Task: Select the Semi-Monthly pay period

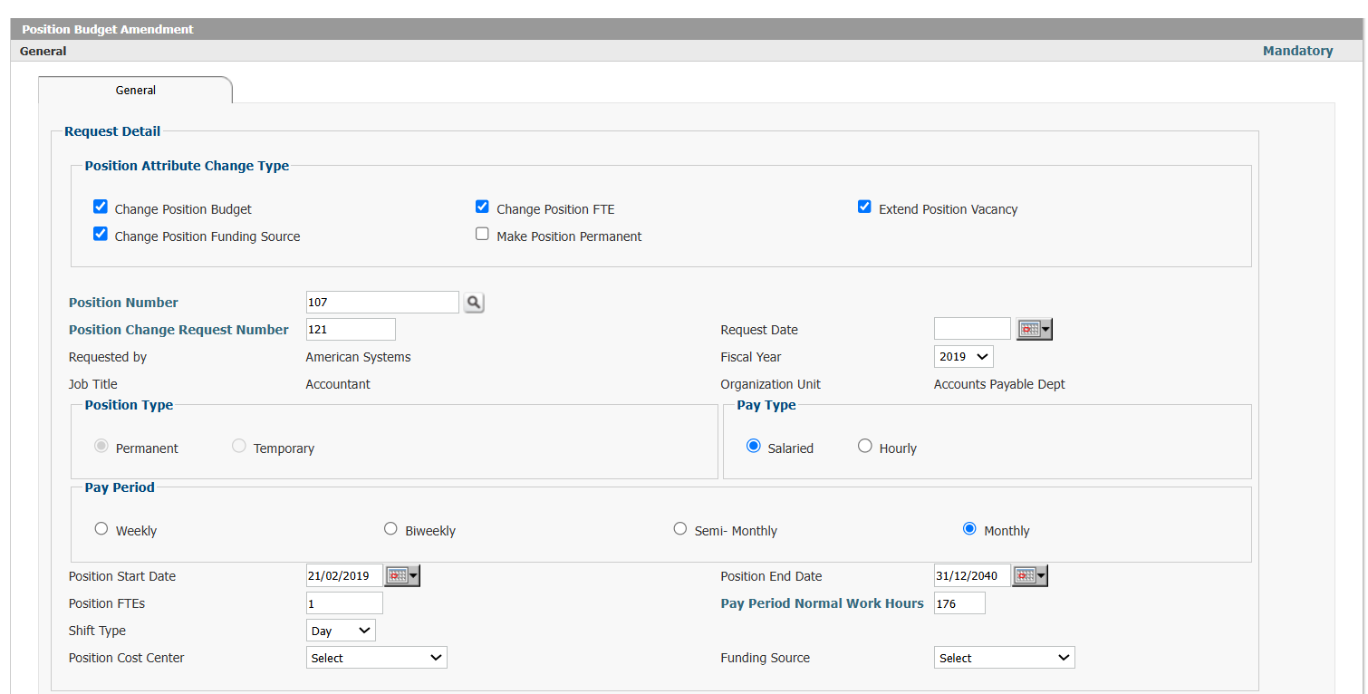Action: [x=680, y=527]
